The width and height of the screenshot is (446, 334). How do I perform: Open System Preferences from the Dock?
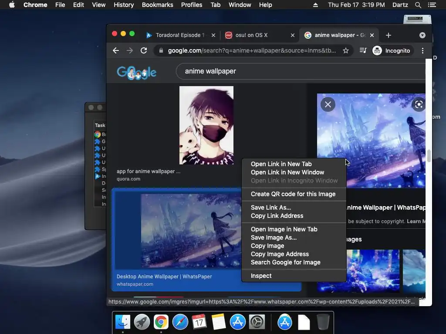(x=257, y=322)
